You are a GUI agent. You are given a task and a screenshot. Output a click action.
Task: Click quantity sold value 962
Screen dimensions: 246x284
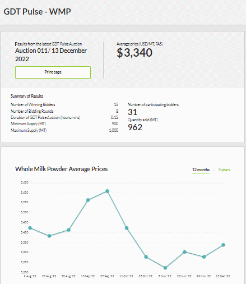(x=135, y=127)
